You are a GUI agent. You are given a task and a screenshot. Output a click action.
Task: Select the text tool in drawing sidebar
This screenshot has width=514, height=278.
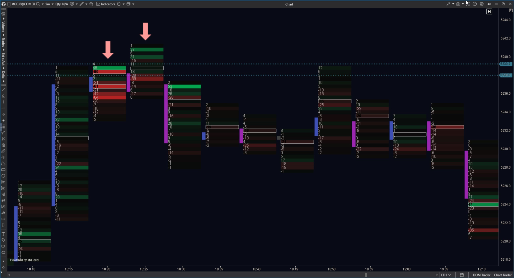[3, 234]
